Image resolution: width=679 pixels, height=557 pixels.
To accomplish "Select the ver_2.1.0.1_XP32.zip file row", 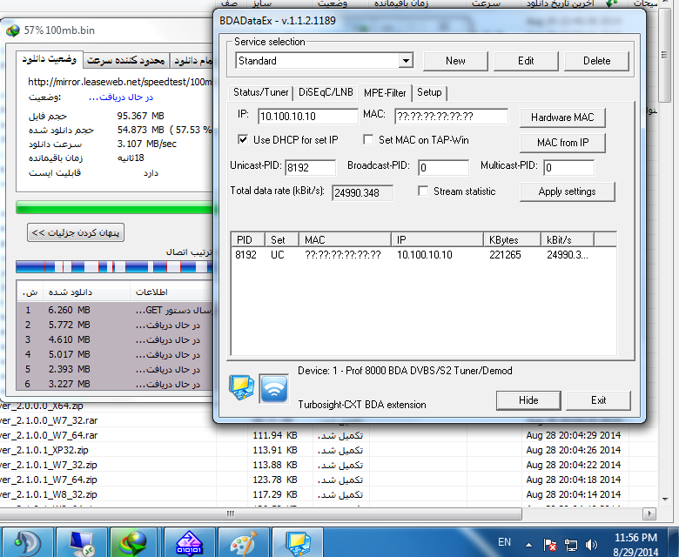I will [x=328, y=450].
